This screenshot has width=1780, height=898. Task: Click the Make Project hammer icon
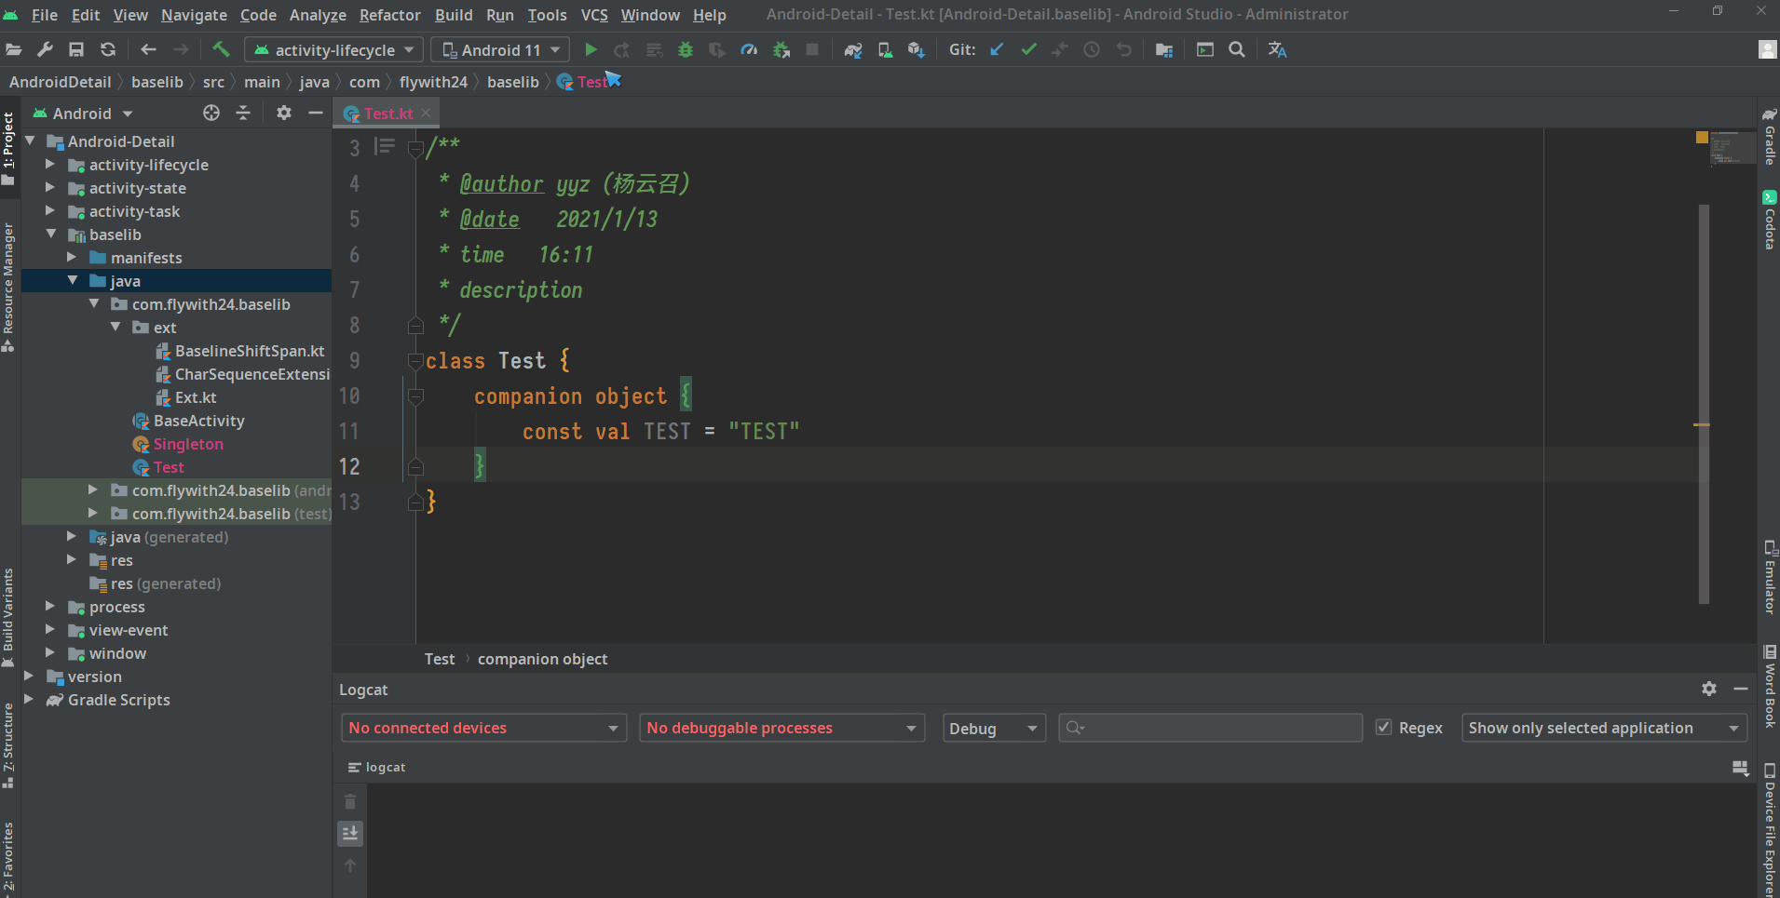tap(221, 49)
